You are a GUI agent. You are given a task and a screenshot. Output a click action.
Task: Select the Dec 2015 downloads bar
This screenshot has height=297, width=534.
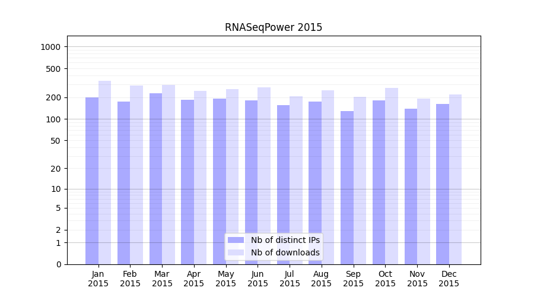tap(455, 179)
